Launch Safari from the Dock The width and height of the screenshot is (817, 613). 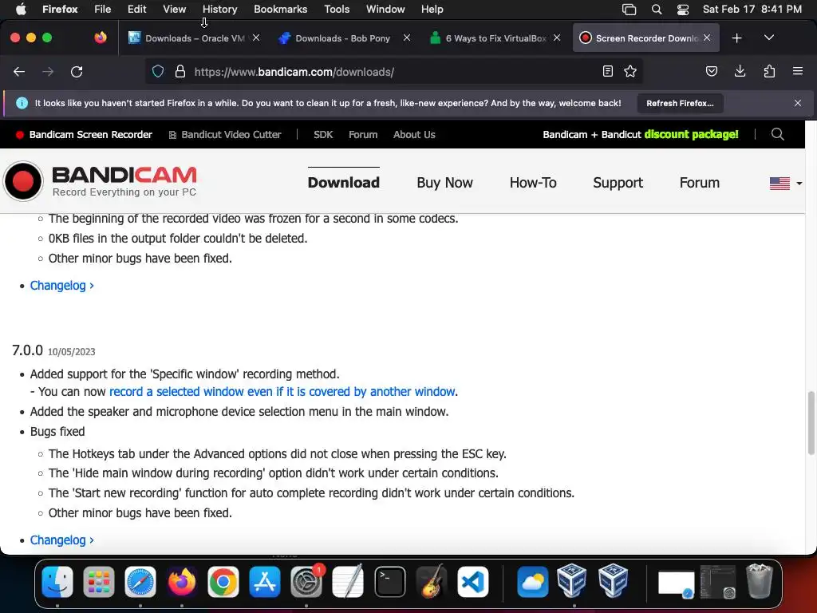point(140,582)
